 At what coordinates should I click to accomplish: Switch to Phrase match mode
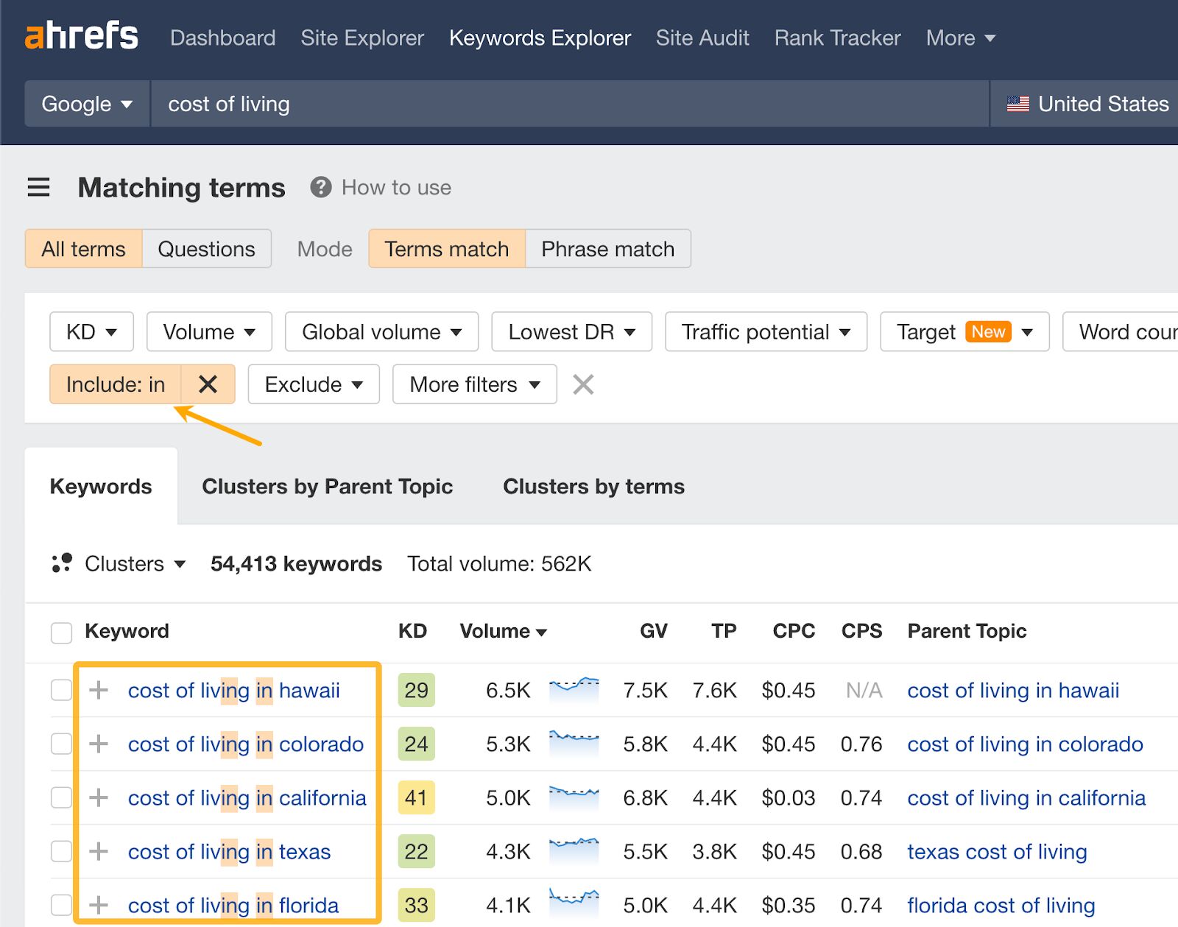[607, 248]
